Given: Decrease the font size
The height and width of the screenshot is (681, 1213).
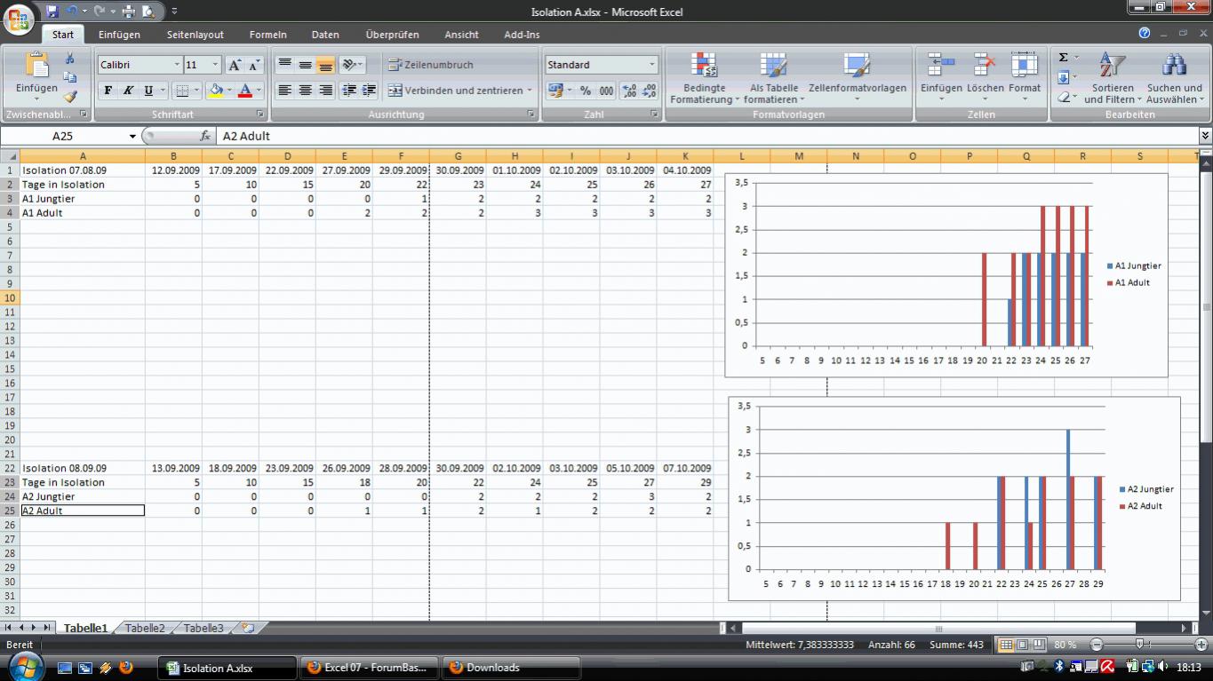Looking at the screenshot, I should click(x=254, y=65).
